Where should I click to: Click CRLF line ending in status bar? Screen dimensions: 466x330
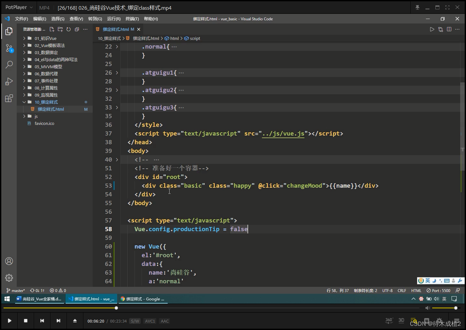[402, 290]
